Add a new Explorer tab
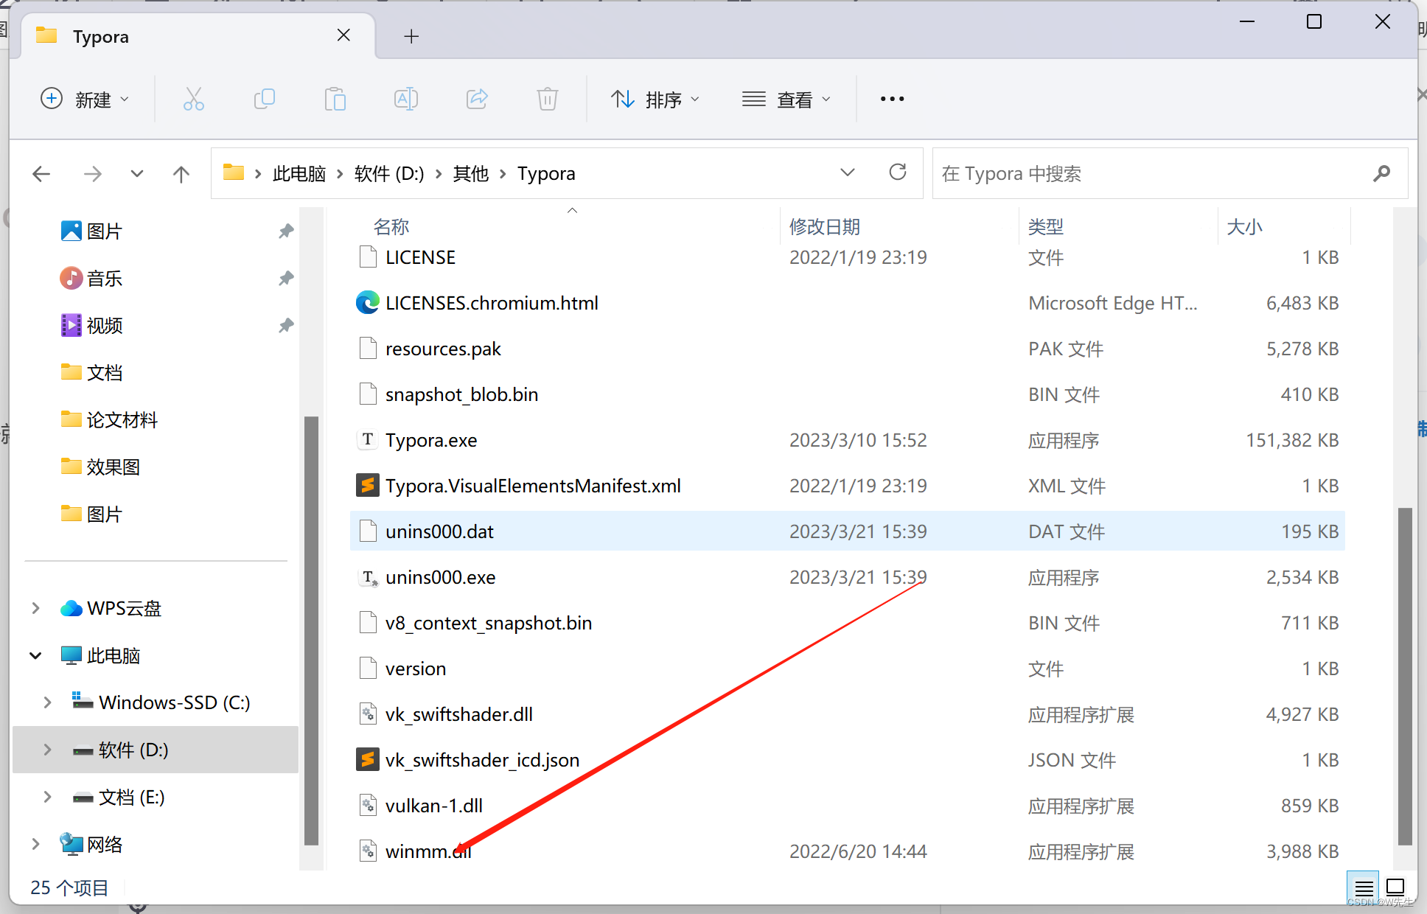Image resolution: width=1427 pixels, height=914 pixels. (411, 36)
